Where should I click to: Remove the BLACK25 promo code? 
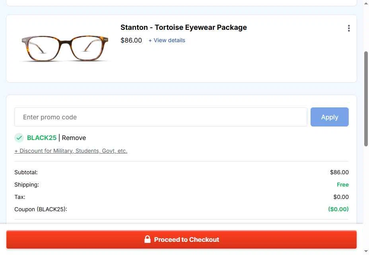point(74,138)
